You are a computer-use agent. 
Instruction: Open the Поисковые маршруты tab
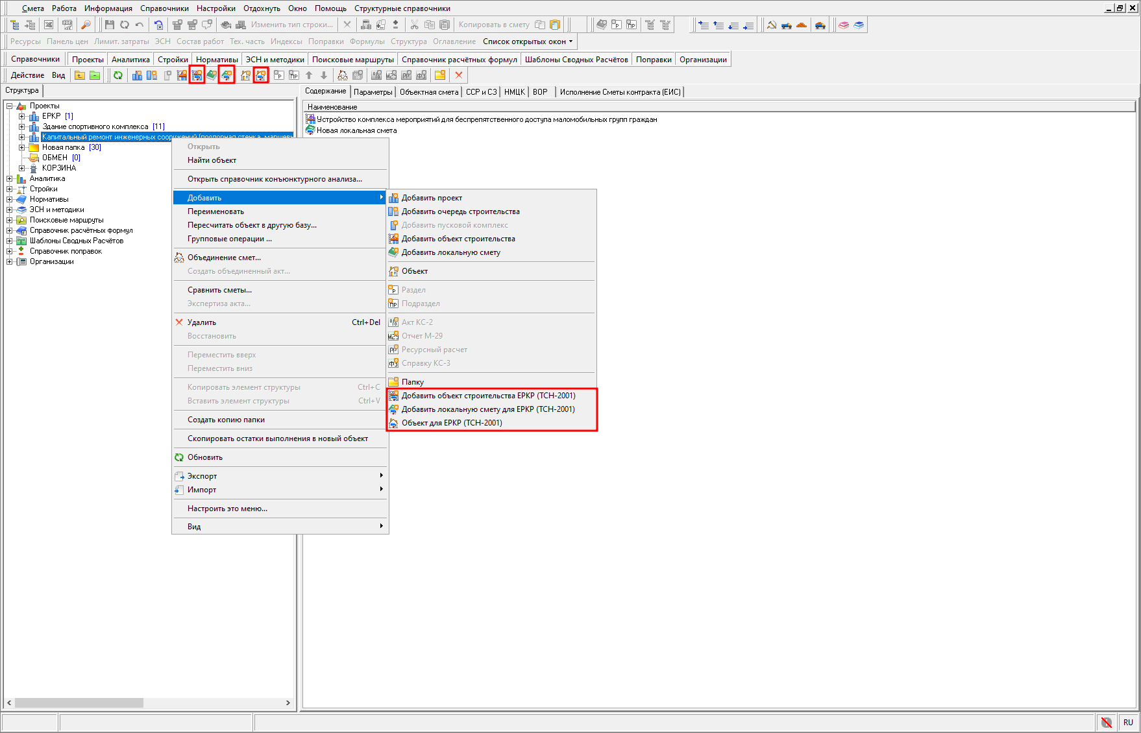352,60
